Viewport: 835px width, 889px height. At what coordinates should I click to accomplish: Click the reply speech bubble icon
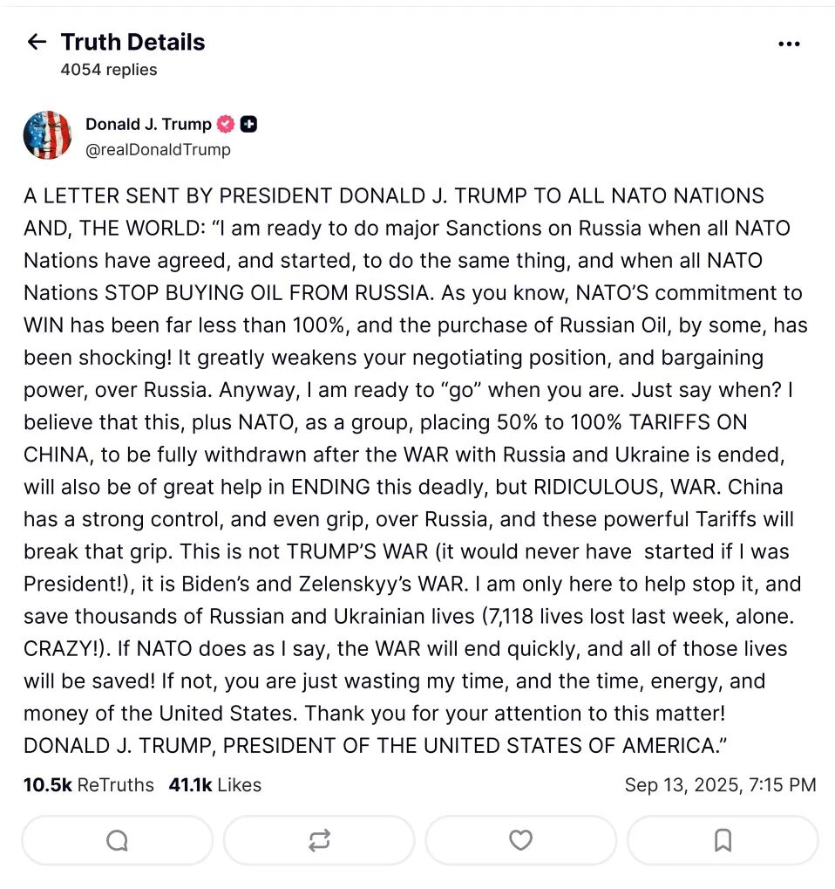pyautogui.click(x=117, y=840)
